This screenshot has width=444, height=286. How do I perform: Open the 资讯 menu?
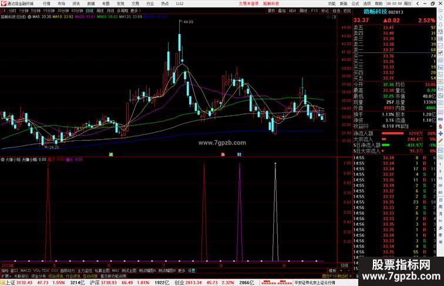pos(76,4)
